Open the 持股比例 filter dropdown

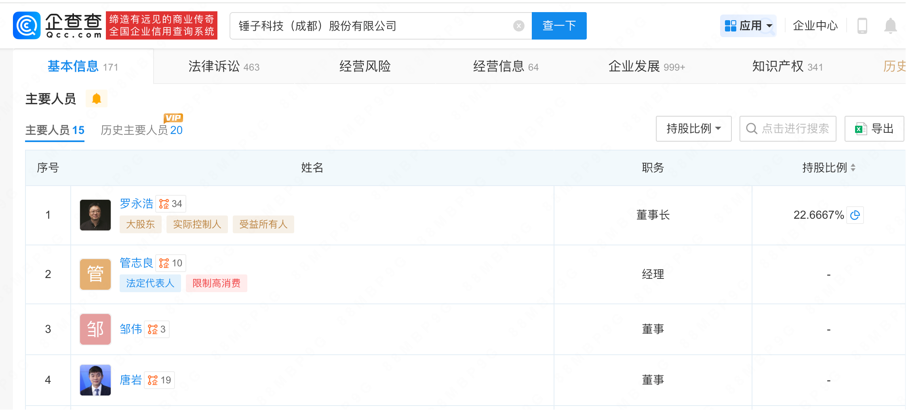pos(693,129)
